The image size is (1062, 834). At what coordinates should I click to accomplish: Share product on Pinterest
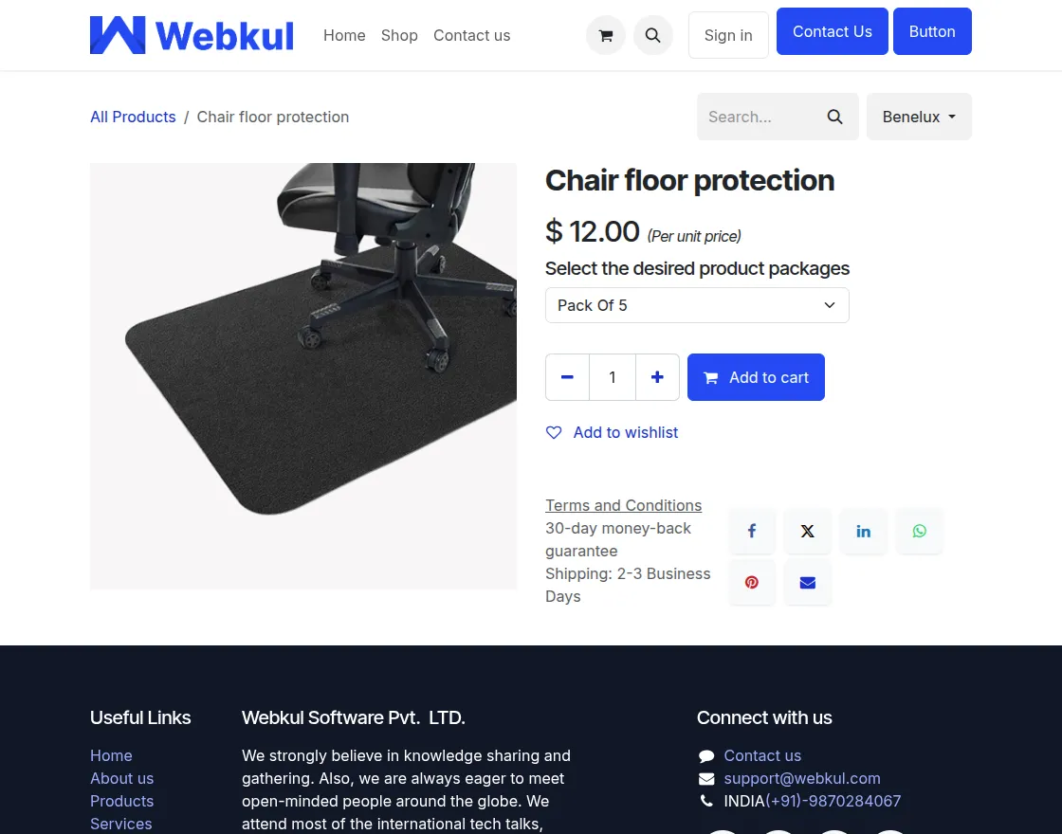(x=752, y=582)
